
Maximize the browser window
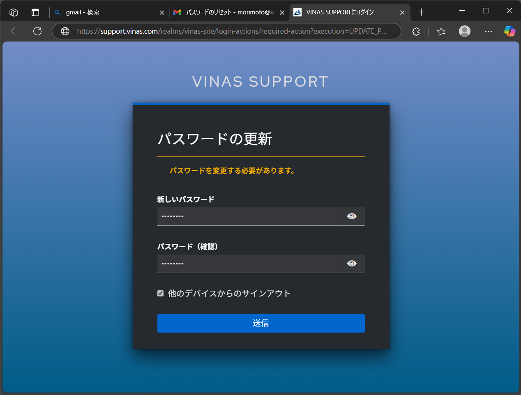[486, 11]
